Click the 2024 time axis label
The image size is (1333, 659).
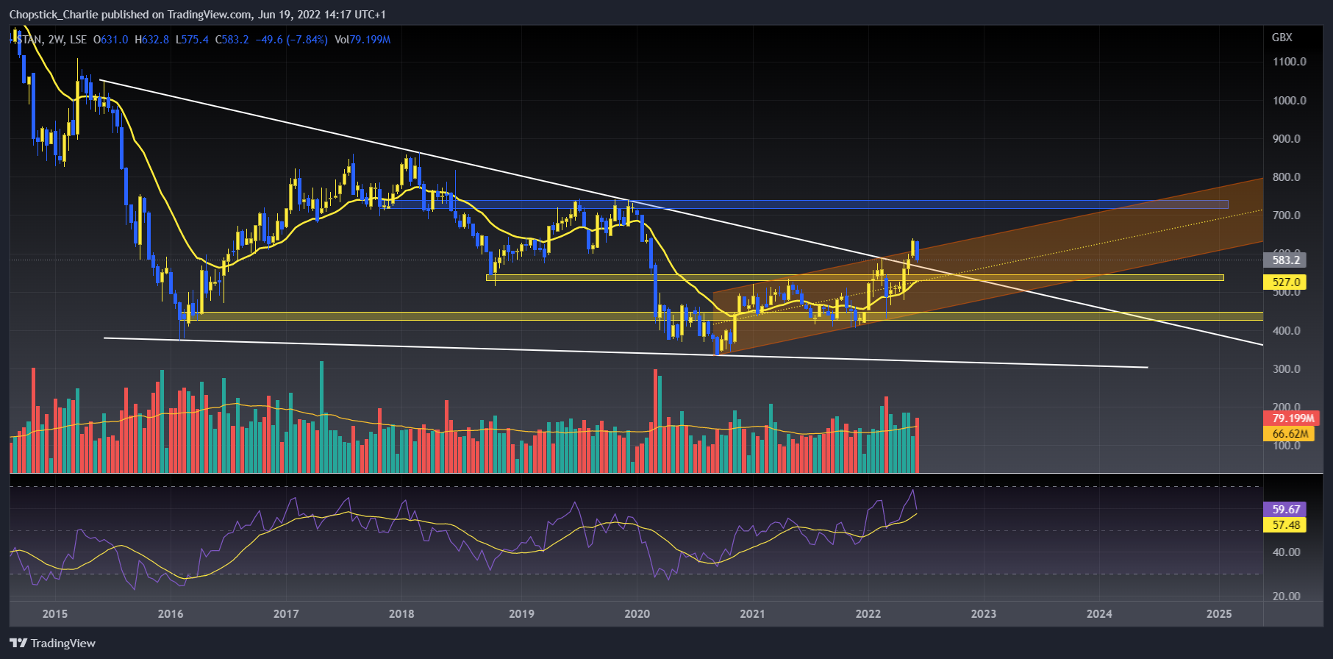[1099, 613]
